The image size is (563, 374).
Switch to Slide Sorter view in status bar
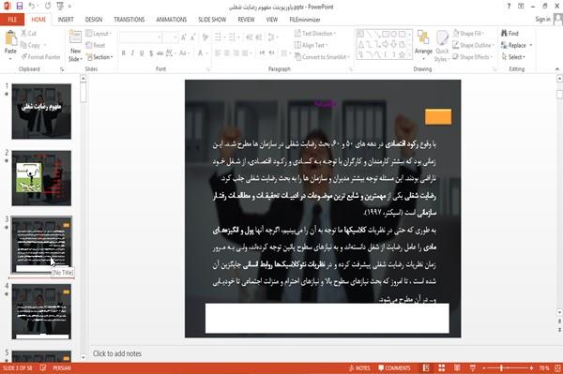(441, 367)
